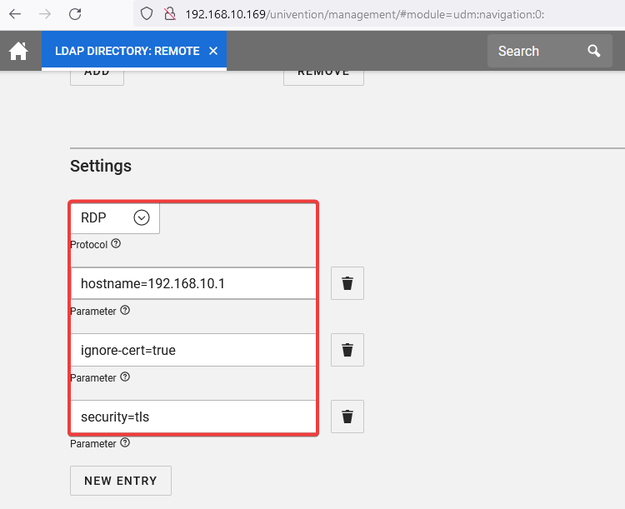Screen dimensions: 625x509
Task: Delete the hostname=192.168.10.1 parameter using its trash icon
Action: point(347,283)
